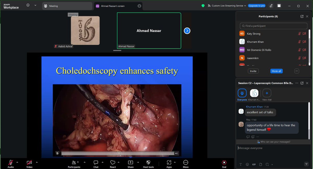Screen dimensions: 313x169
Task: Open text formatting icon in chat composer
Action: point(241,164)
